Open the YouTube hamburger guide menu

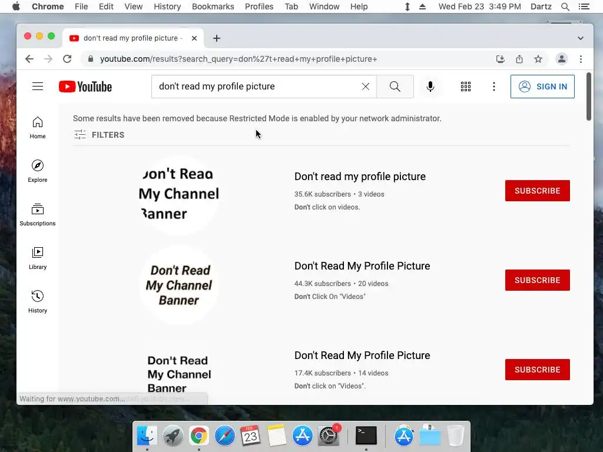click(38, 87)
